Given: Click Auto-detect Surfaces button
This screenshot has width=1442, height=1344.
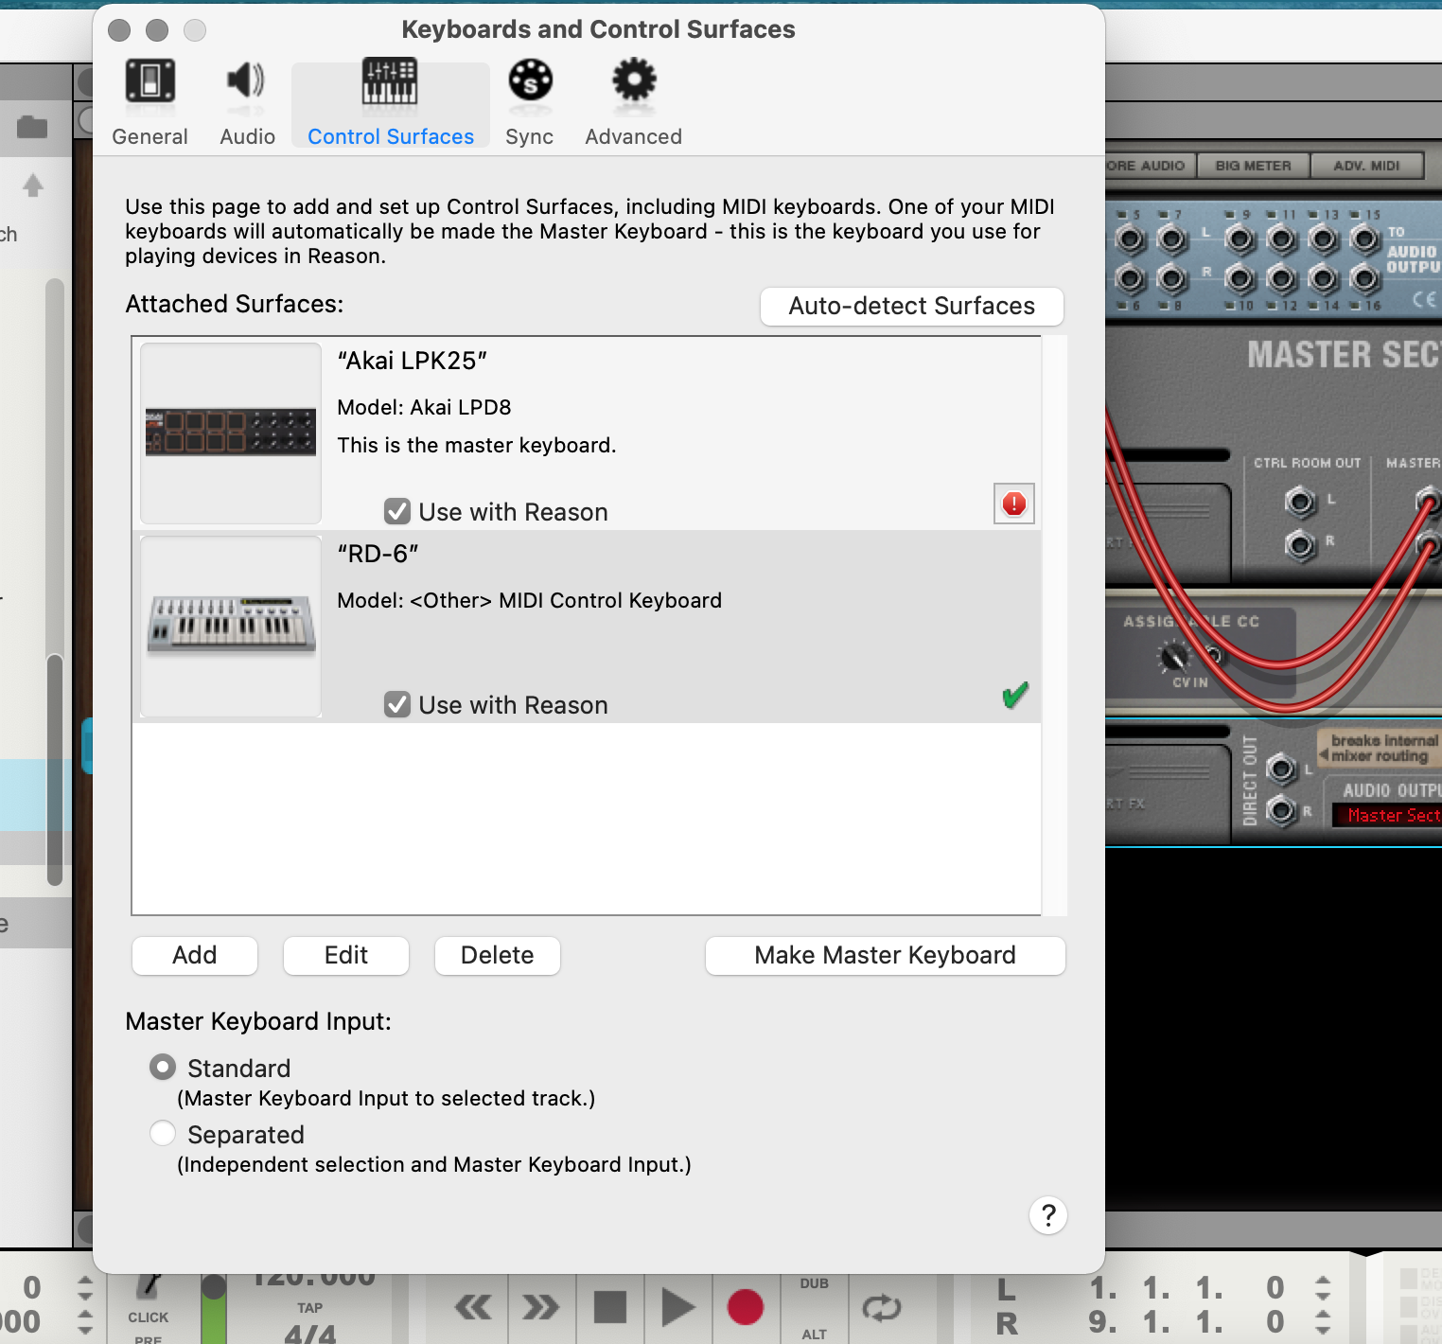Looking at the screenshot, I should click(912, 306).
